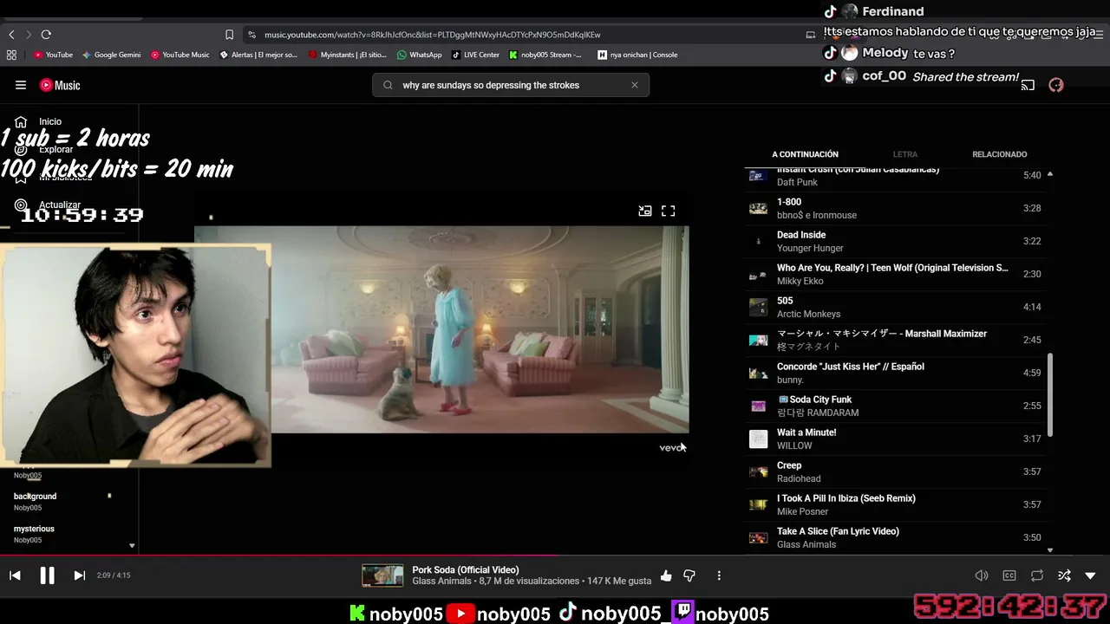This screenshot has width=1110, height=624.
Task: Seek within the song progress bar
Action: point(555,556)
